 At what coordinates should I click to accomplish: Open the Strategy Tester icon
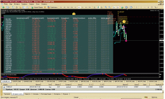27,7
